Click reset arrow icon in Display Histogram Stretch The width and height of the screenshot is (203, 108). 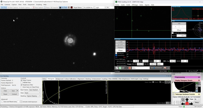click(197, 88)
